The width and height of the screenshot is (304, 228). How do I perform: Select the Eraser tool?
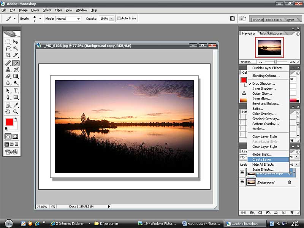8,76
